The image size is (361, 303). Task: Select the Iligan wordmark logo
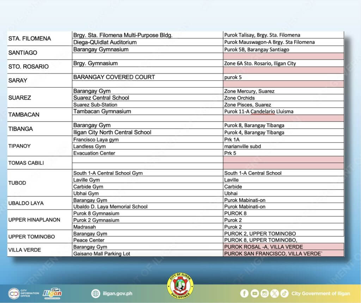(53, 293)
